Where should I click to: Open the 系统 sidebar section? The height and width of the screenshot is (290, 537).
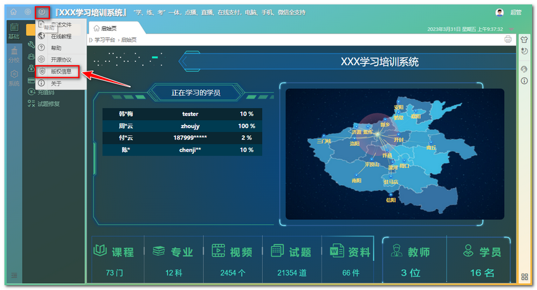click(x=13, y=80)
